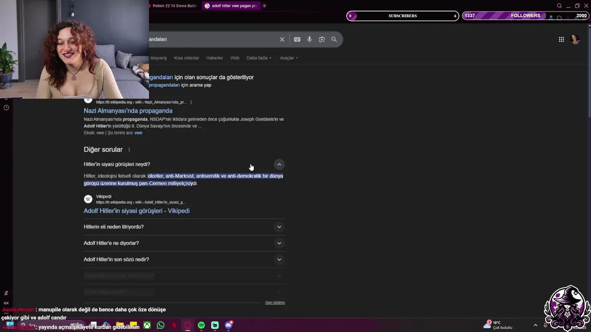The width and height of the screenshot is (591, 332).
Task: Click the corrected 'propagandaları' suggestion link
Action: tap(161, 77)
